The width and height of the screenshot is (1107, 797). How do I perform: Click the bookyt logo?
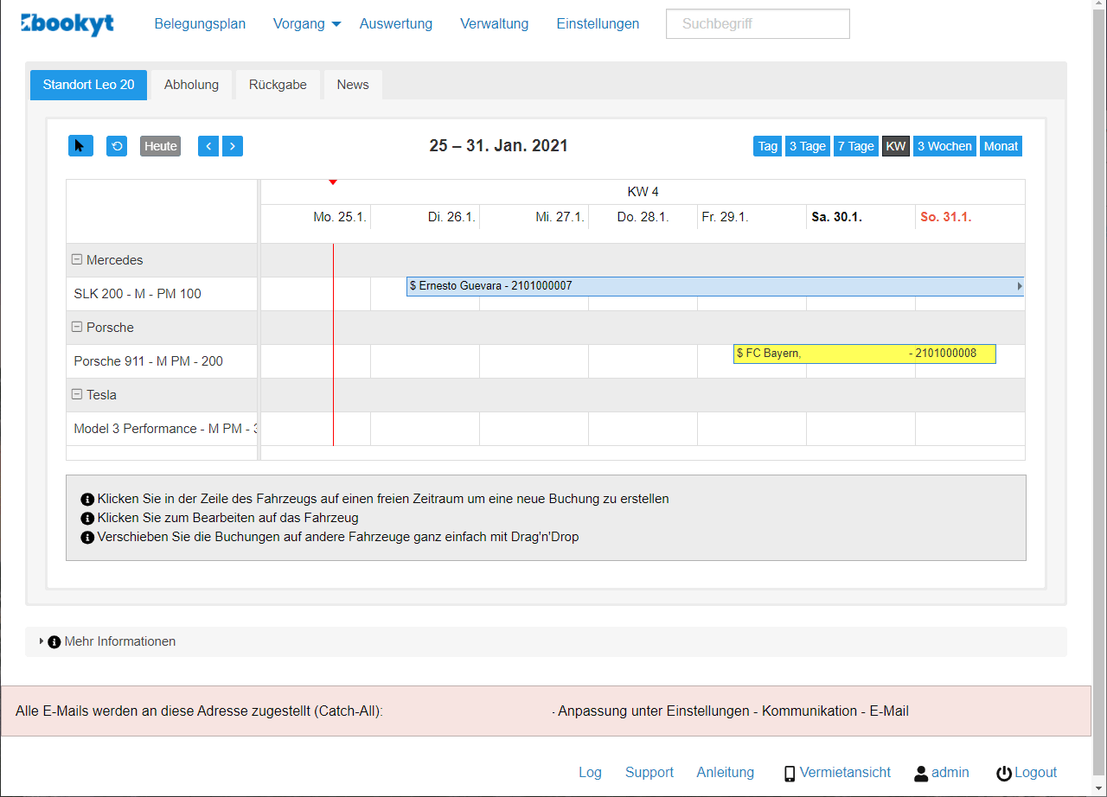click(x=67, y=24)
